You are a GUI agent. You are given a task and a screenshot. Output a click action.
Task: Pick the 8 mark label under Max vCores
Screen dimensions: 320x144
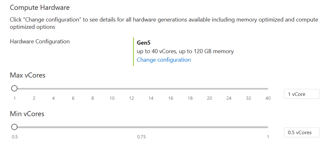[93, 98]
